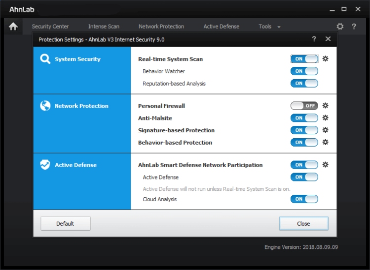Viewport: 370px width, 270px height.
Task: Expand the Tools dropdown arrow
Action: 279,27
